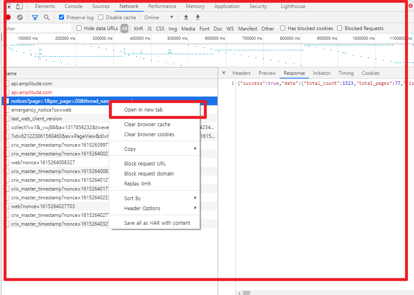The image size is (414, 295).
Task: Open the Timing tab of request details
Action: 346,73
